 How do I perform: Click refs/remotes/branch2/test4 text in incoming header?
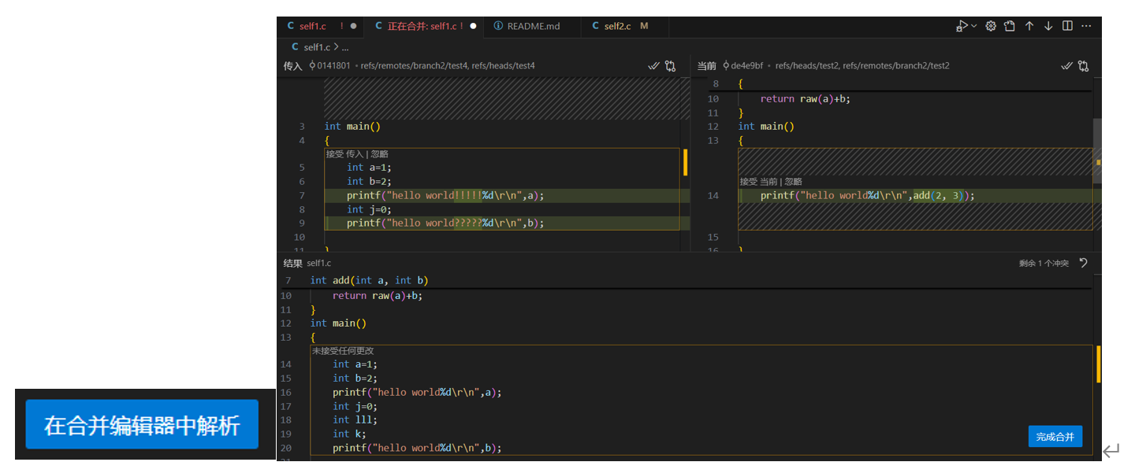(x=415, y=66)
